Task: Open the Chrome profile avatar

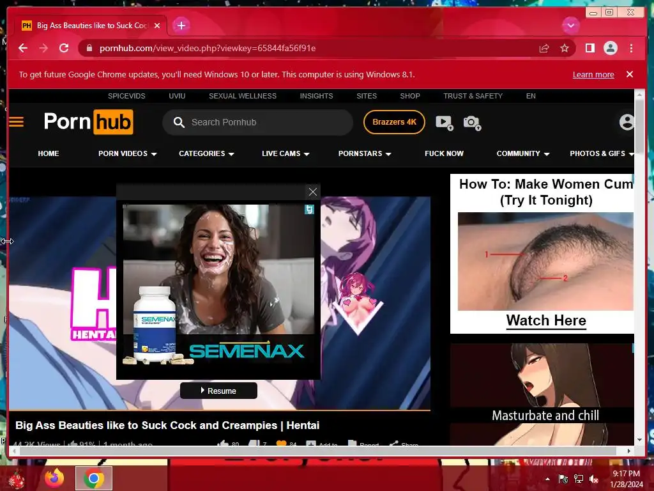Action: (610, 48)
